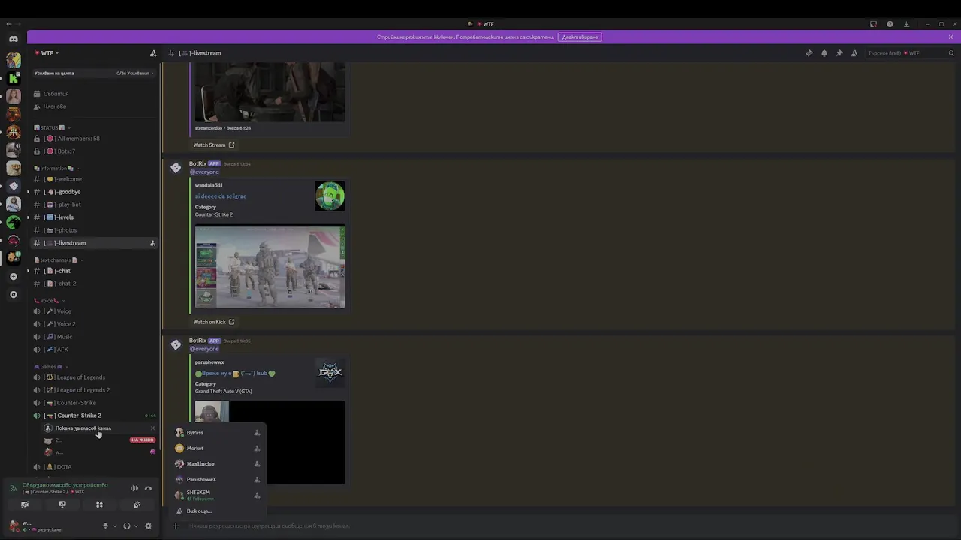Invite ByPass to the voice channel
The width and height of the screenshot is (961, 540).
(x=257, y=433)
